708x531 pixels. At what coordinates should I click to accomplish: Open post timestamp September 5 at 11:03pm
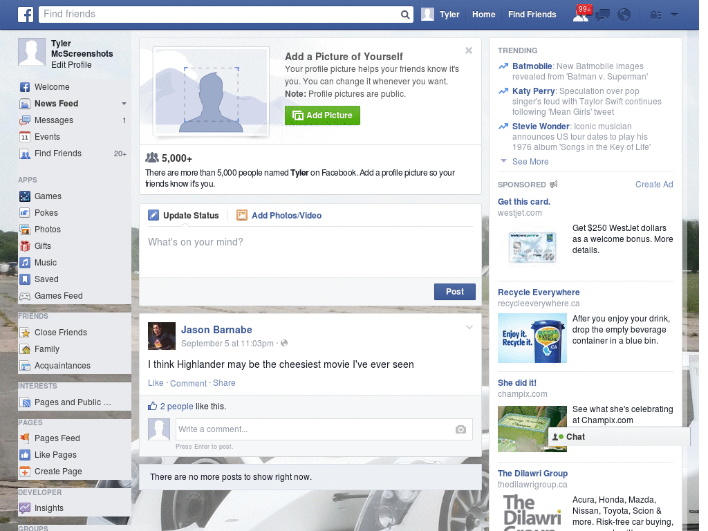point(227,344)
